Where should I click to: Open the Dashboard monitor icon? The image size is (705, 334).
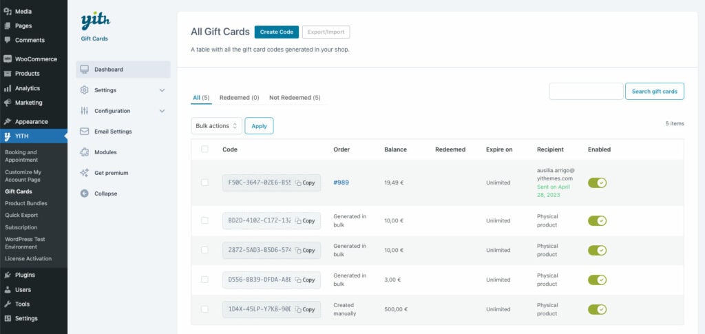click(85, 70)
